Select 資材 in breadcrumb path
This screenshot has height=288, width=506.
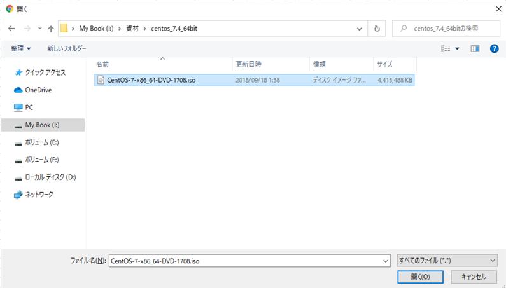tap(132, 29)
